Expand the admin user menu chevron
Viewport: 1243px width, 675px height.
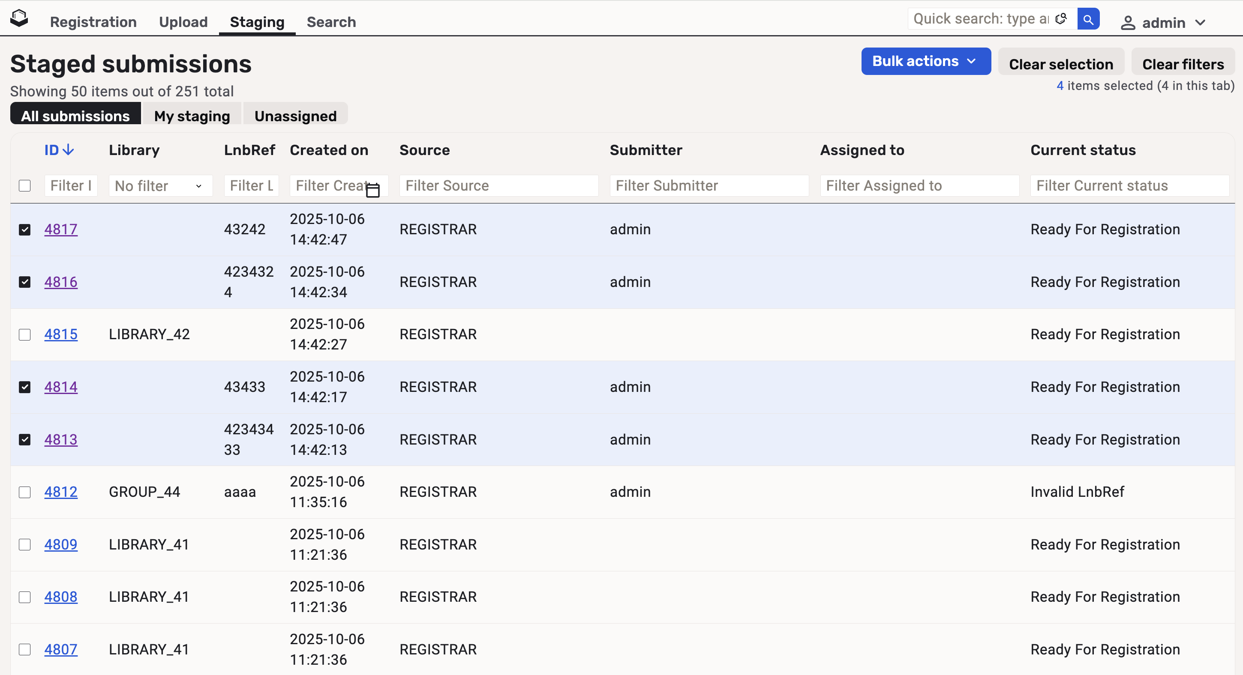pyautogui.click(x=1201, y=23)
